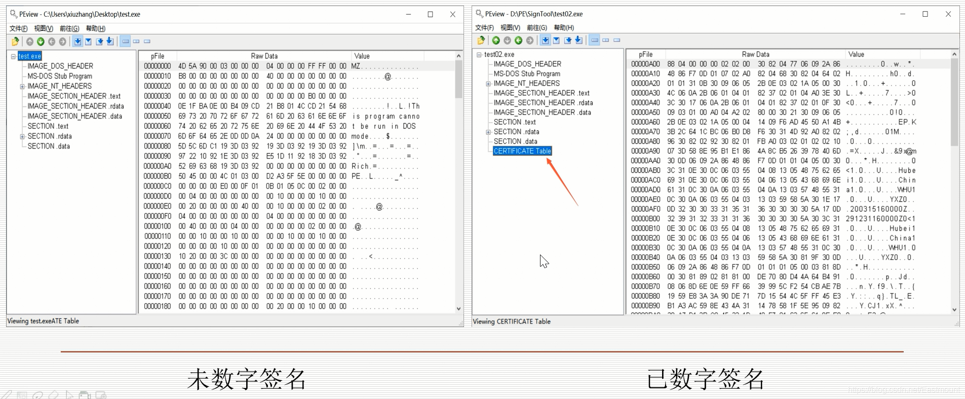Viewport: 965px width, 399px height.
Task: Select second address-mode icon in test02.exe window toolbar
Action: coord(556,40)
